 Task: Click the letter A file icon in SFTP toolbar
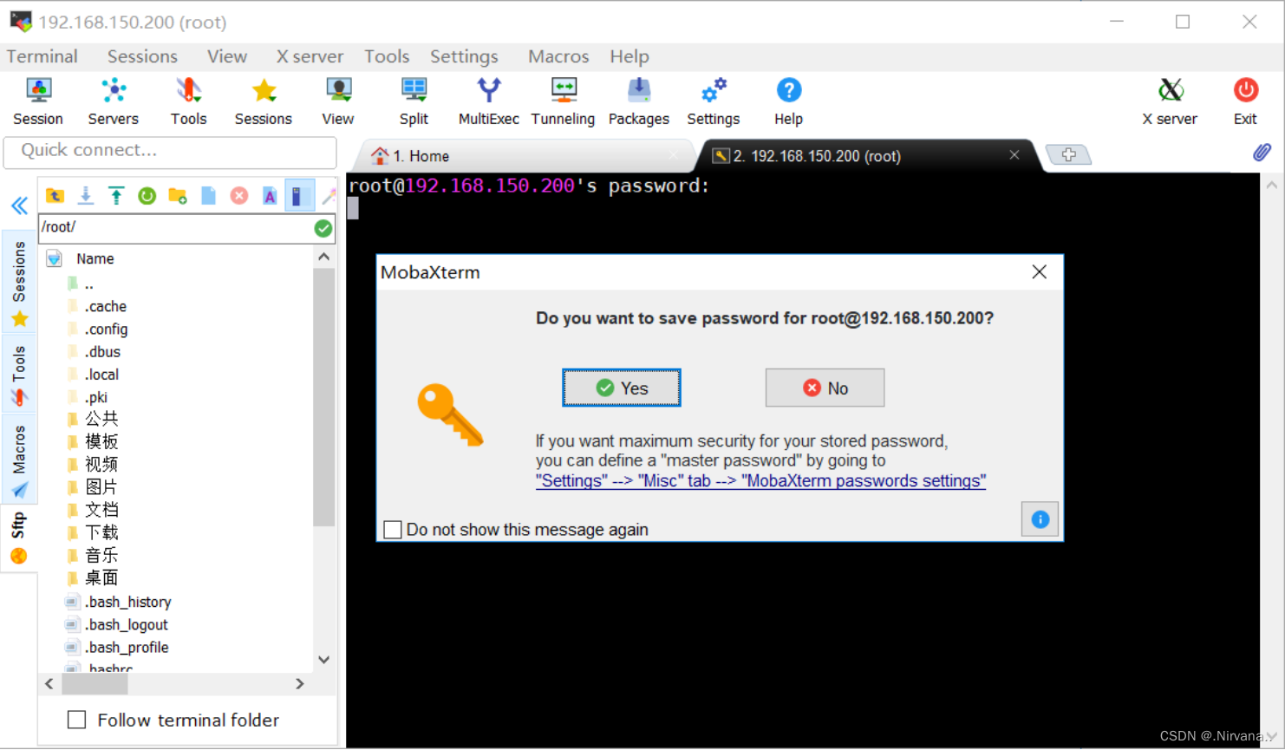pos(270,196)
